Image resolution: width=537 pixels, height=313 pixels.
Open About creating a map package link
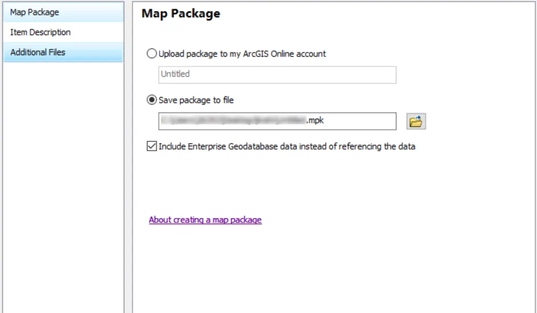pos(205,220)
